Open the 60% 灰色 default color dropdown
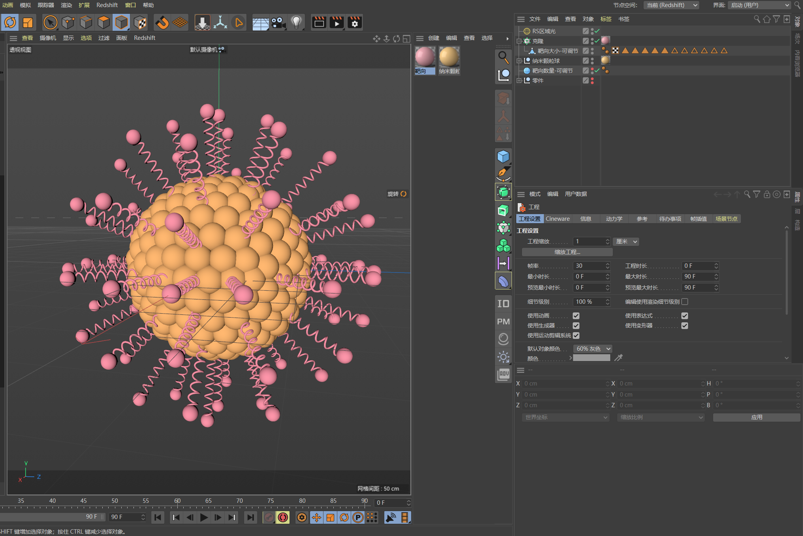This screenshot has width=803, height=536. [x=593, y=348]
